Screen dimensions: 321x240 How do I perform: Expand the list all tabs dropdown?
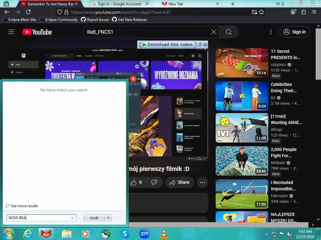tap(280, 4)
